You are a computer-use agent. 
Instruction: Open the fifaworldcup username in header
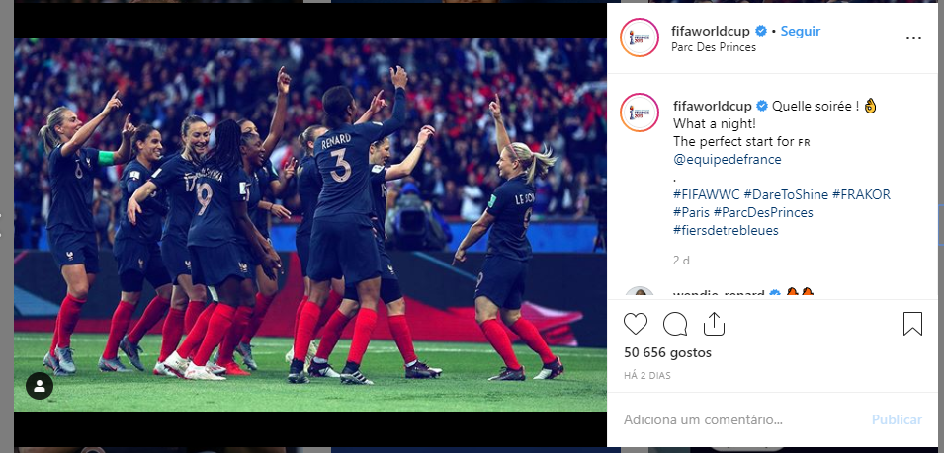711,31
